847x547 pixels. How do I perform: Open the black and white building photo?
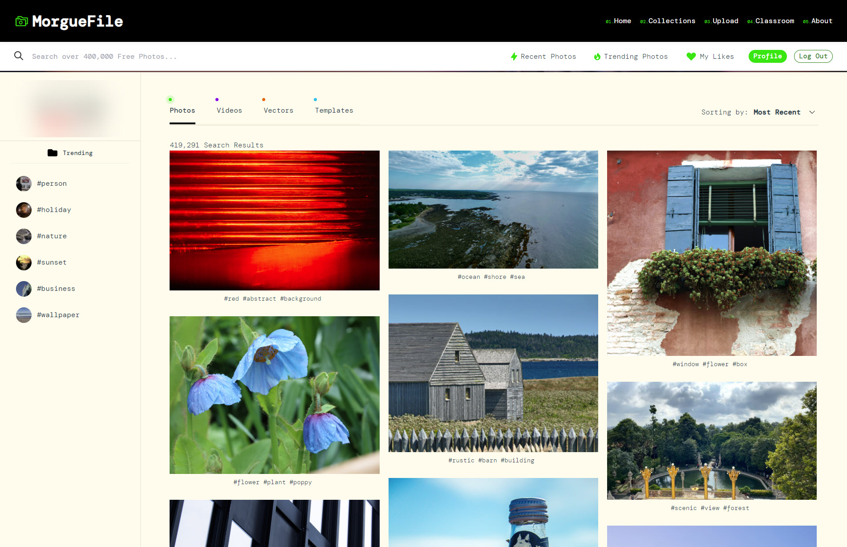(x=275, y=523)
